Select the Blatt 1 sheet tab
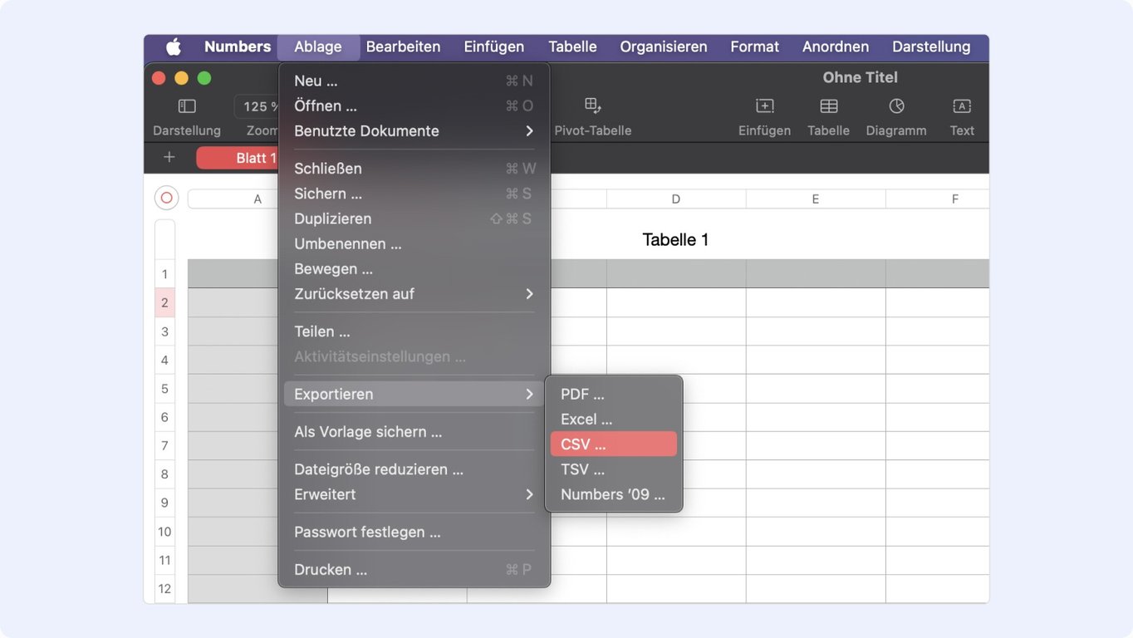Viewport: 1133px width, 638px height. (x=238, y=158)
